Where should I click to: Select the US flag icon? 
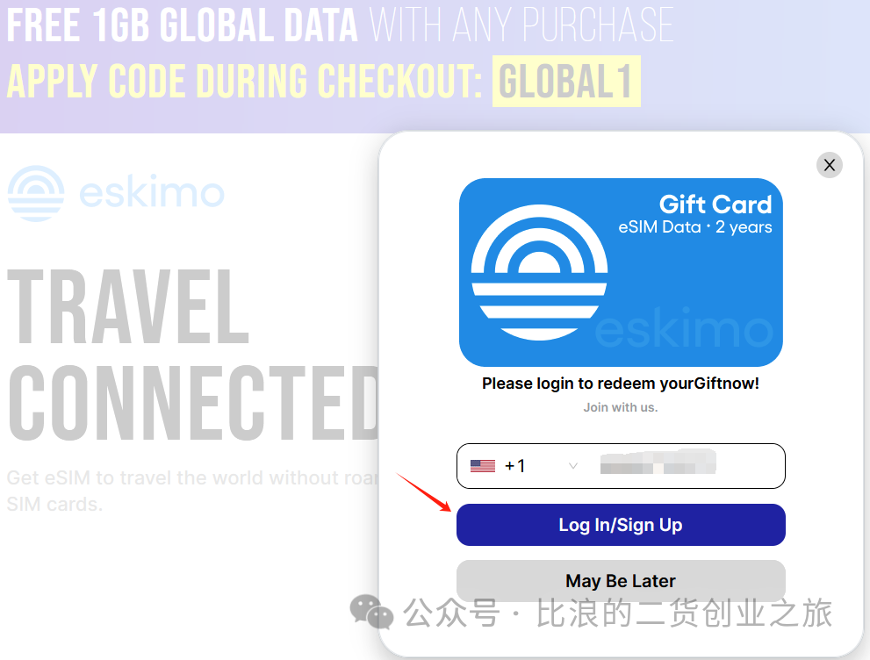point(483,466)
